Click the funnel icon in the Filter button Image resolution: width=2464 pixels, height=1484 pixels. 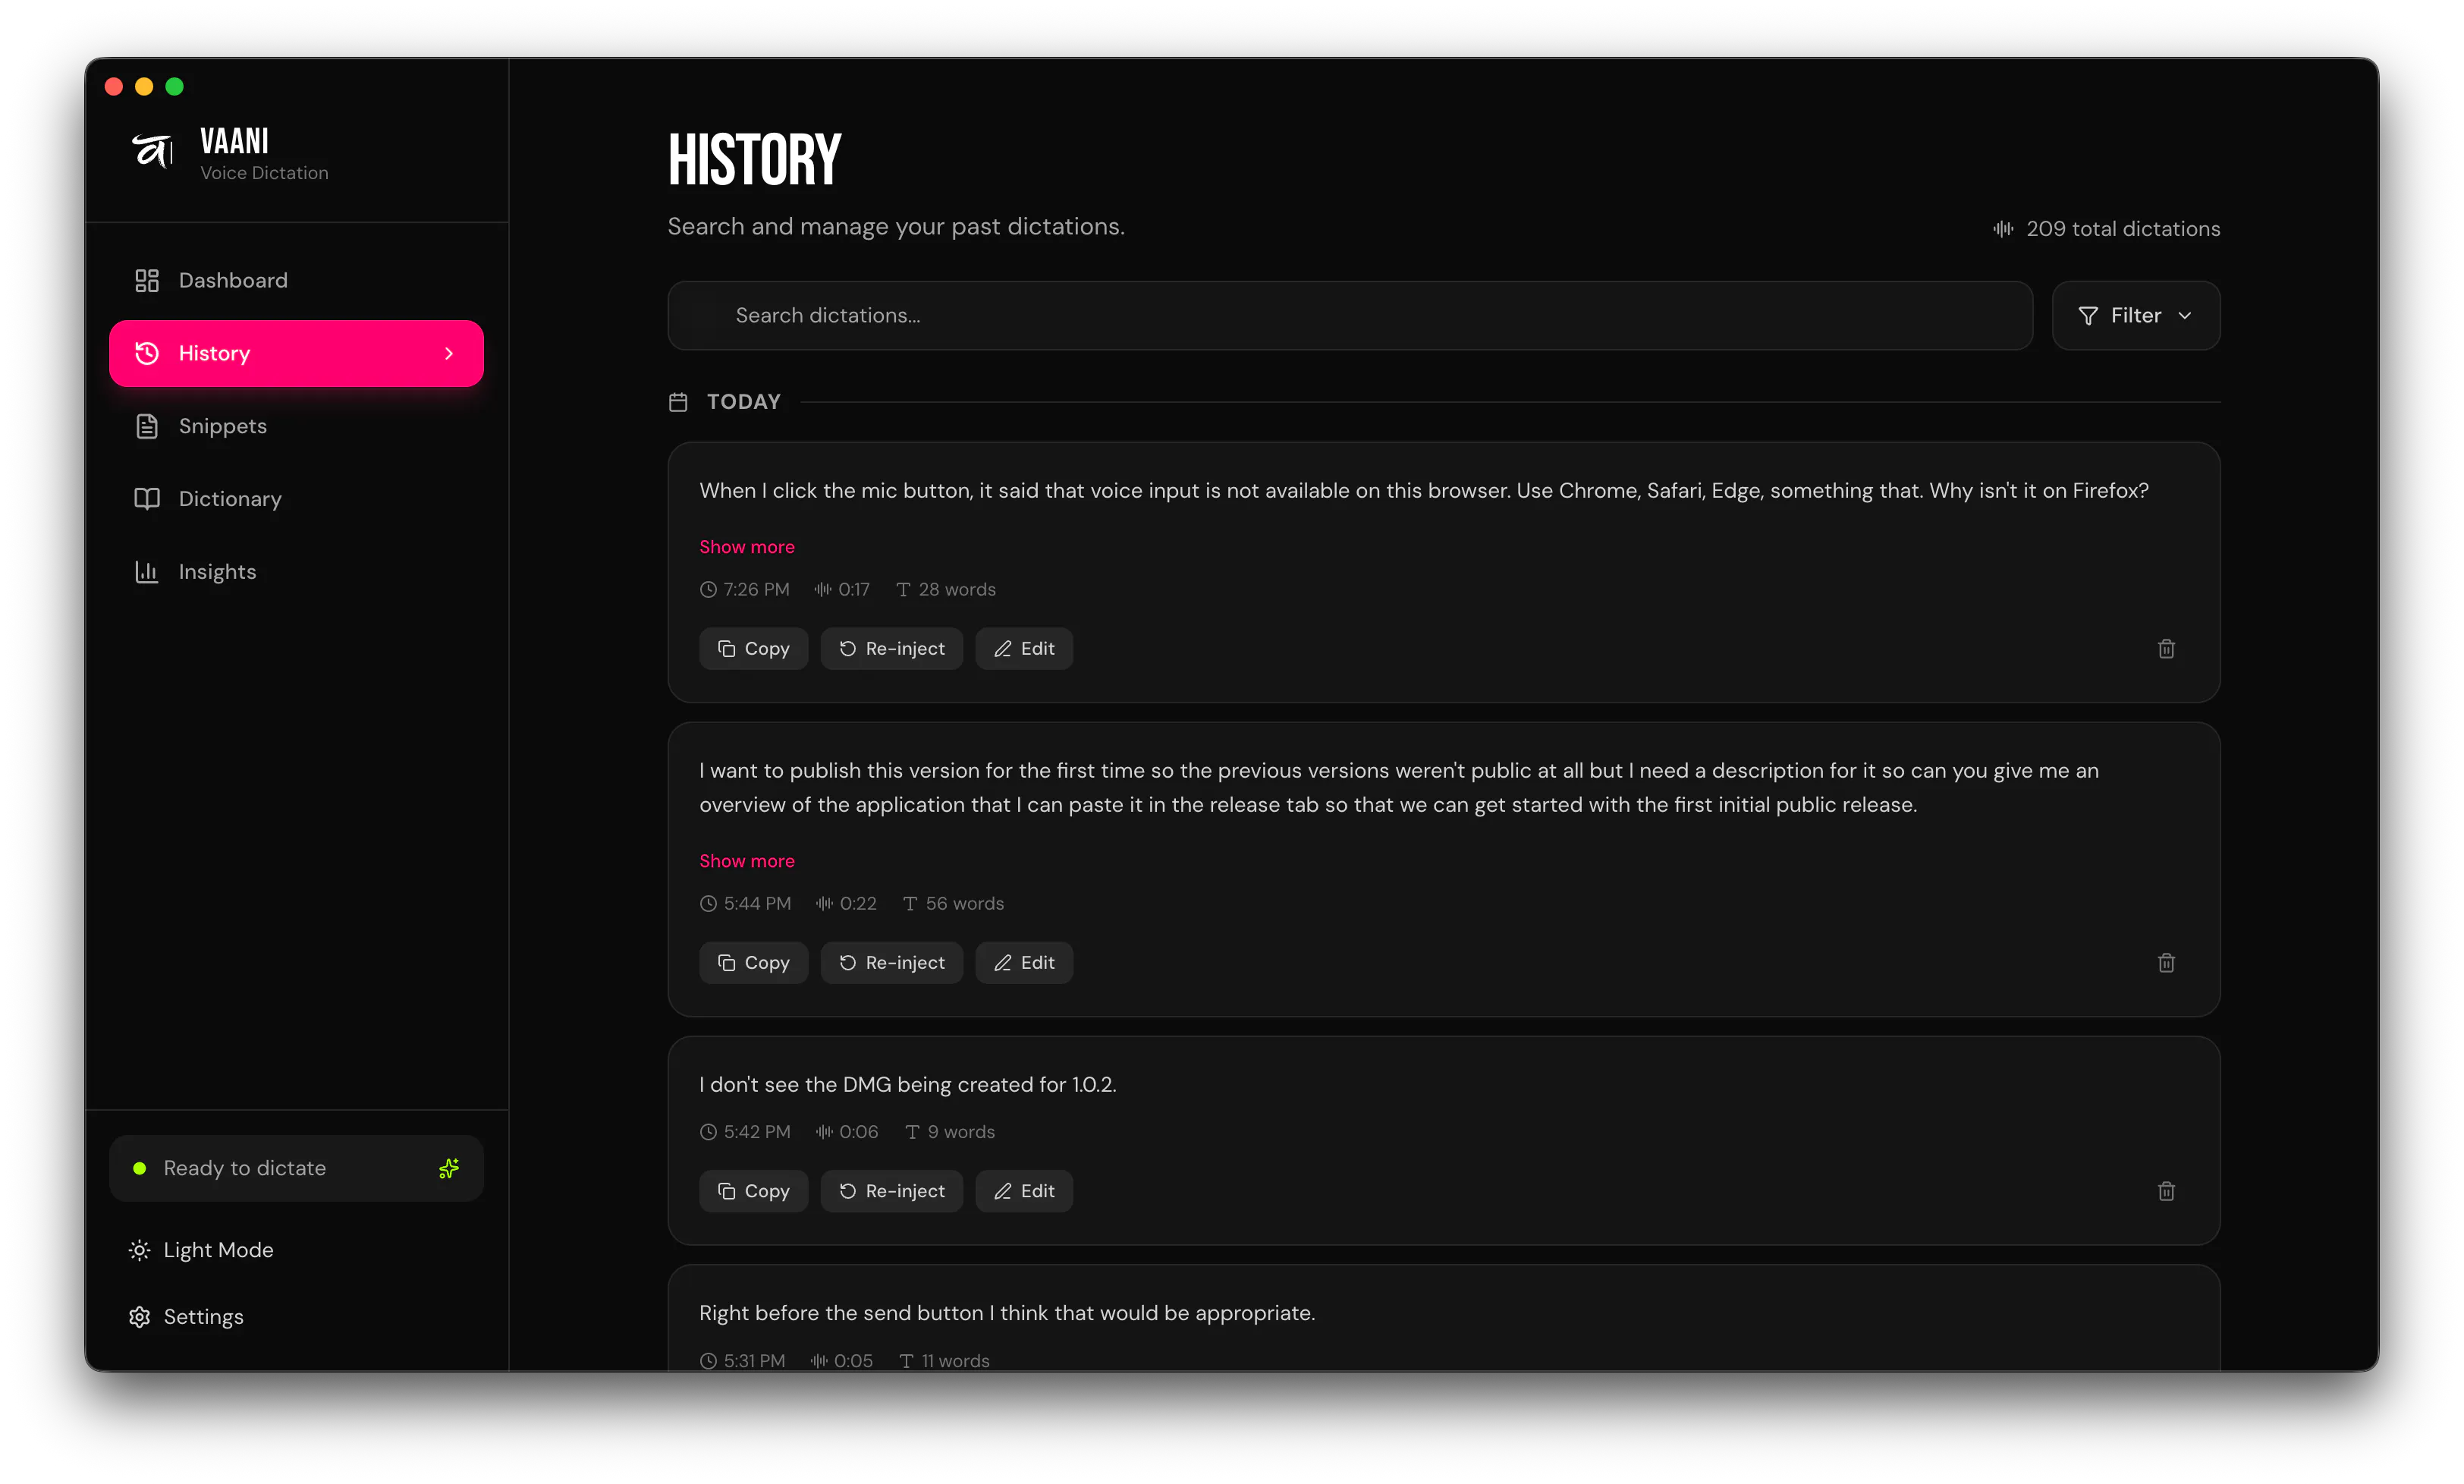pyautogui.click(x=2087, y=316)
